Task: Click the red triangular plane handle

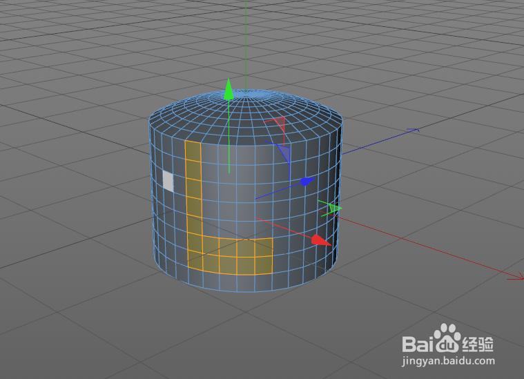Action: [280, 124]
